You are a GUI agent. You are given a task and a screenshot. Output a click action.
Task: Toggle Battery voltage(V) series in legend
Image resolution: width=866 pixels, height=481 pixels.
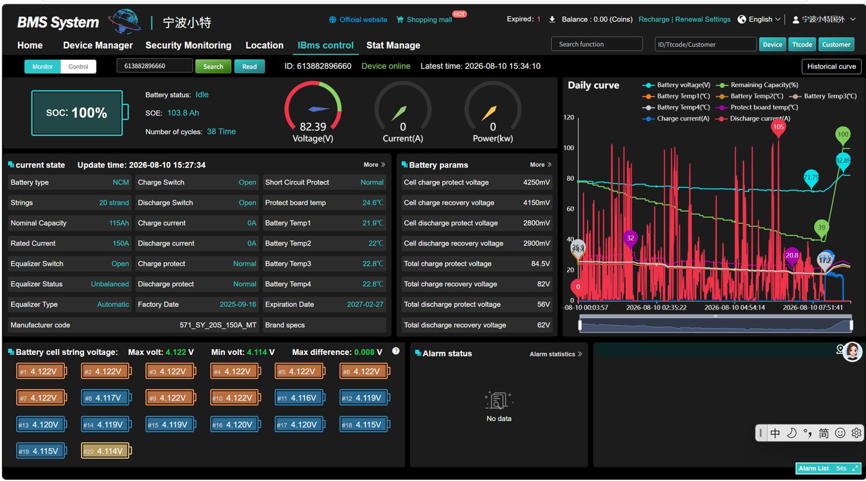(677, 85)
